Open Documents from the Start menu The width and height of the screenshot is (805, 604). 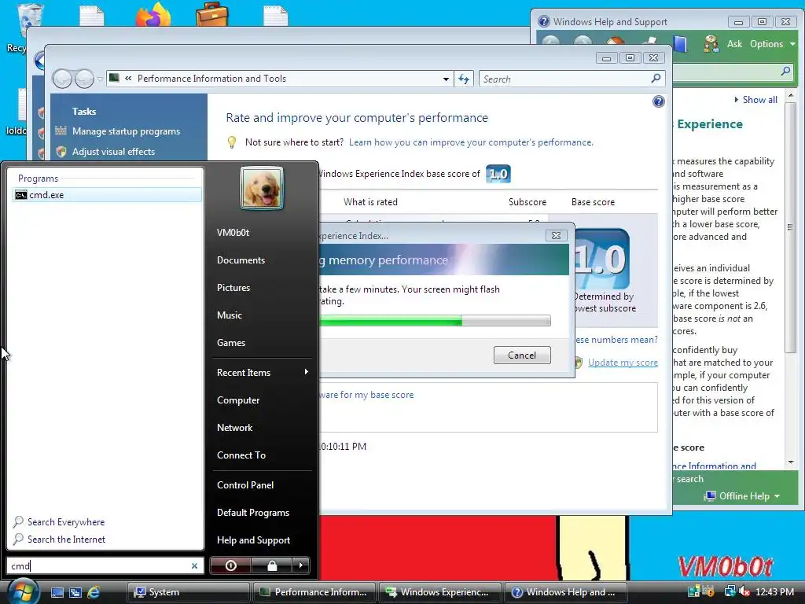[241, 260]
